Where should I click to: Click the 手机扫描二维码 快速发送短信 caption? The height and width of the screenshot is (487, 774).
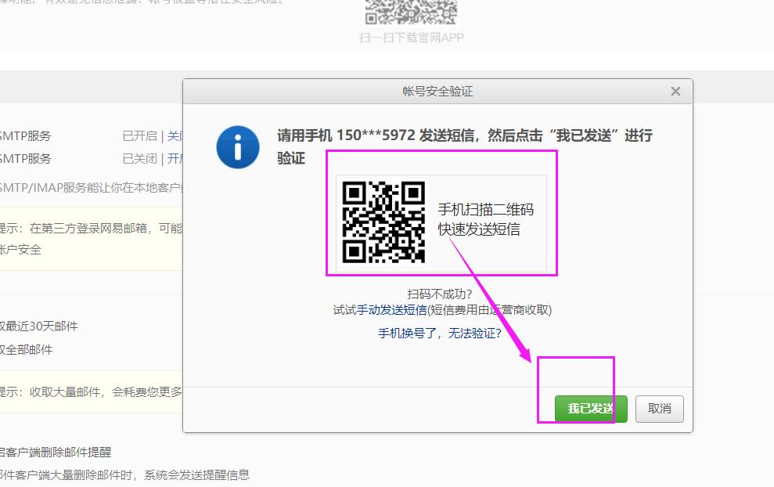(x=485, y=220)
